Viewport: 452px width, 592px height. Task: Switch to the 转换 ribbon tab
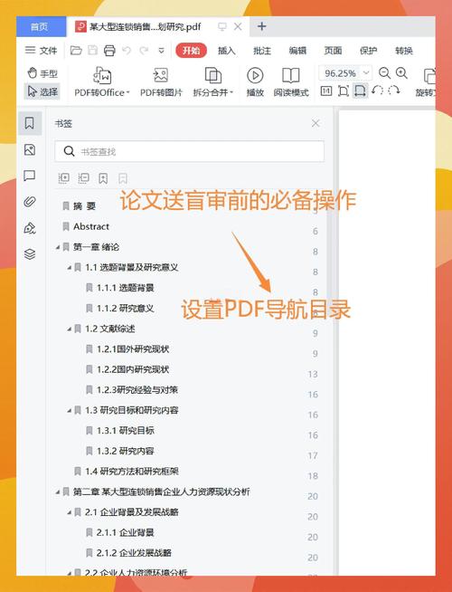(x=404, y=51)
